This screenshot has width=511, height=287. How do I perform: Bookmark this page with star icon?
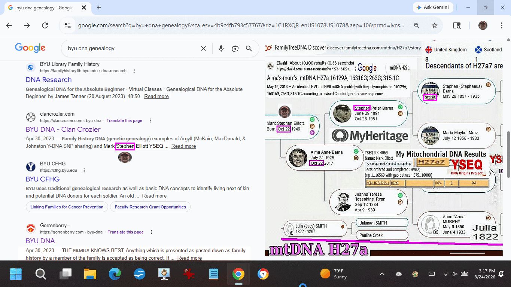(x=434, y=25)
